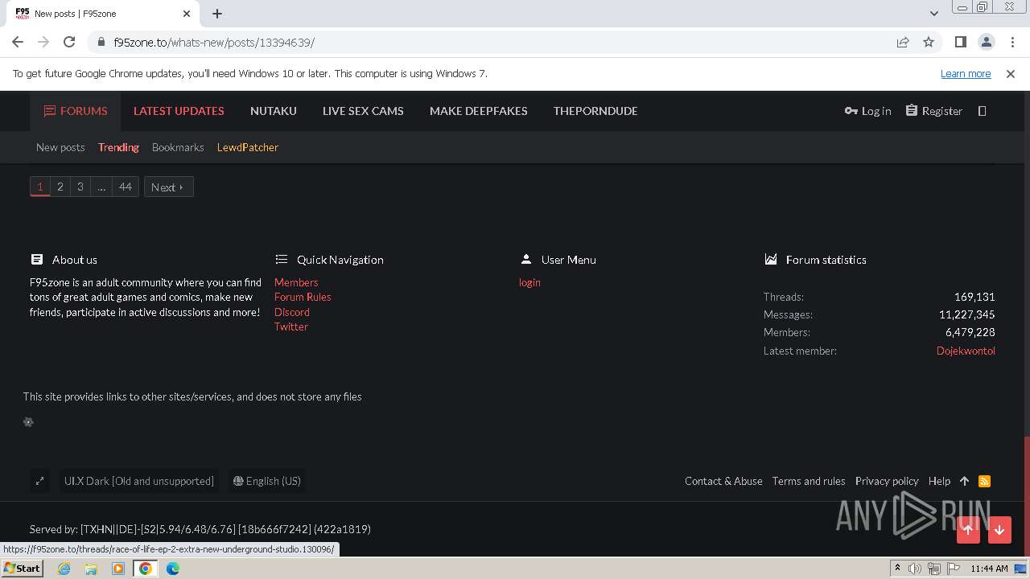
Task: Open the Learn more link
Action: [966, 73]
